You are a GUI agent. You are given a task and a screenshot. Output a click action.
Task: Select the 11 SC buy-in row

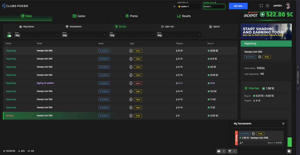click(x=120, y=108)
